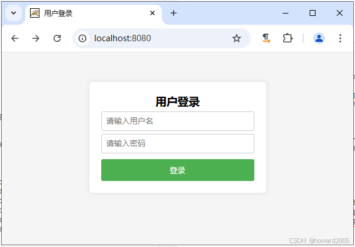
Task: Select the 用户登录 browser tab
Action: coord(94,14)
